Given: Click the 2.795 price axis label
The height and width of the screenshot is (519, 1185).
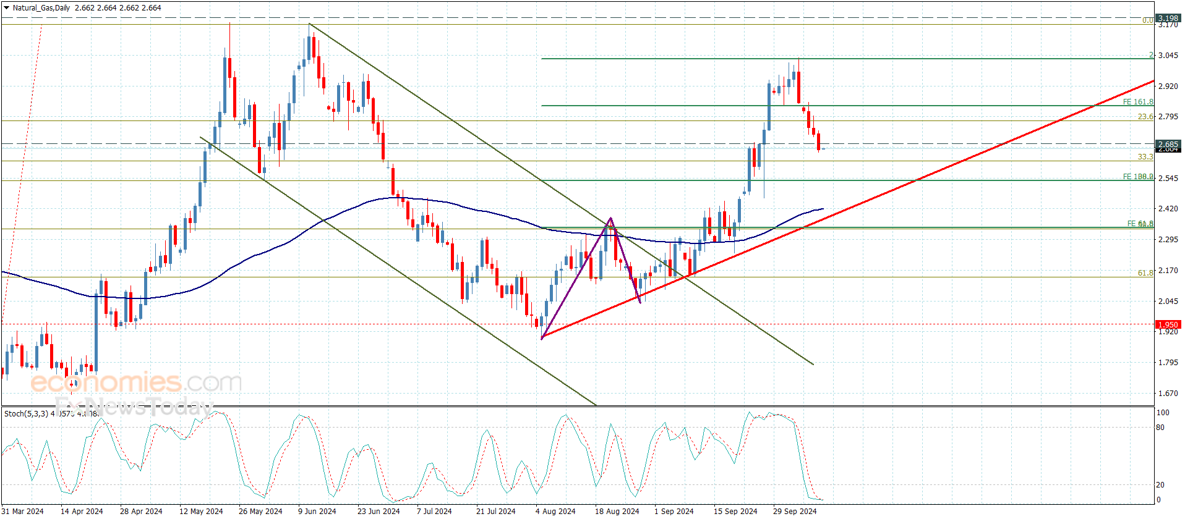Looking at the screenshot, I should click(x=1168, y=117).
